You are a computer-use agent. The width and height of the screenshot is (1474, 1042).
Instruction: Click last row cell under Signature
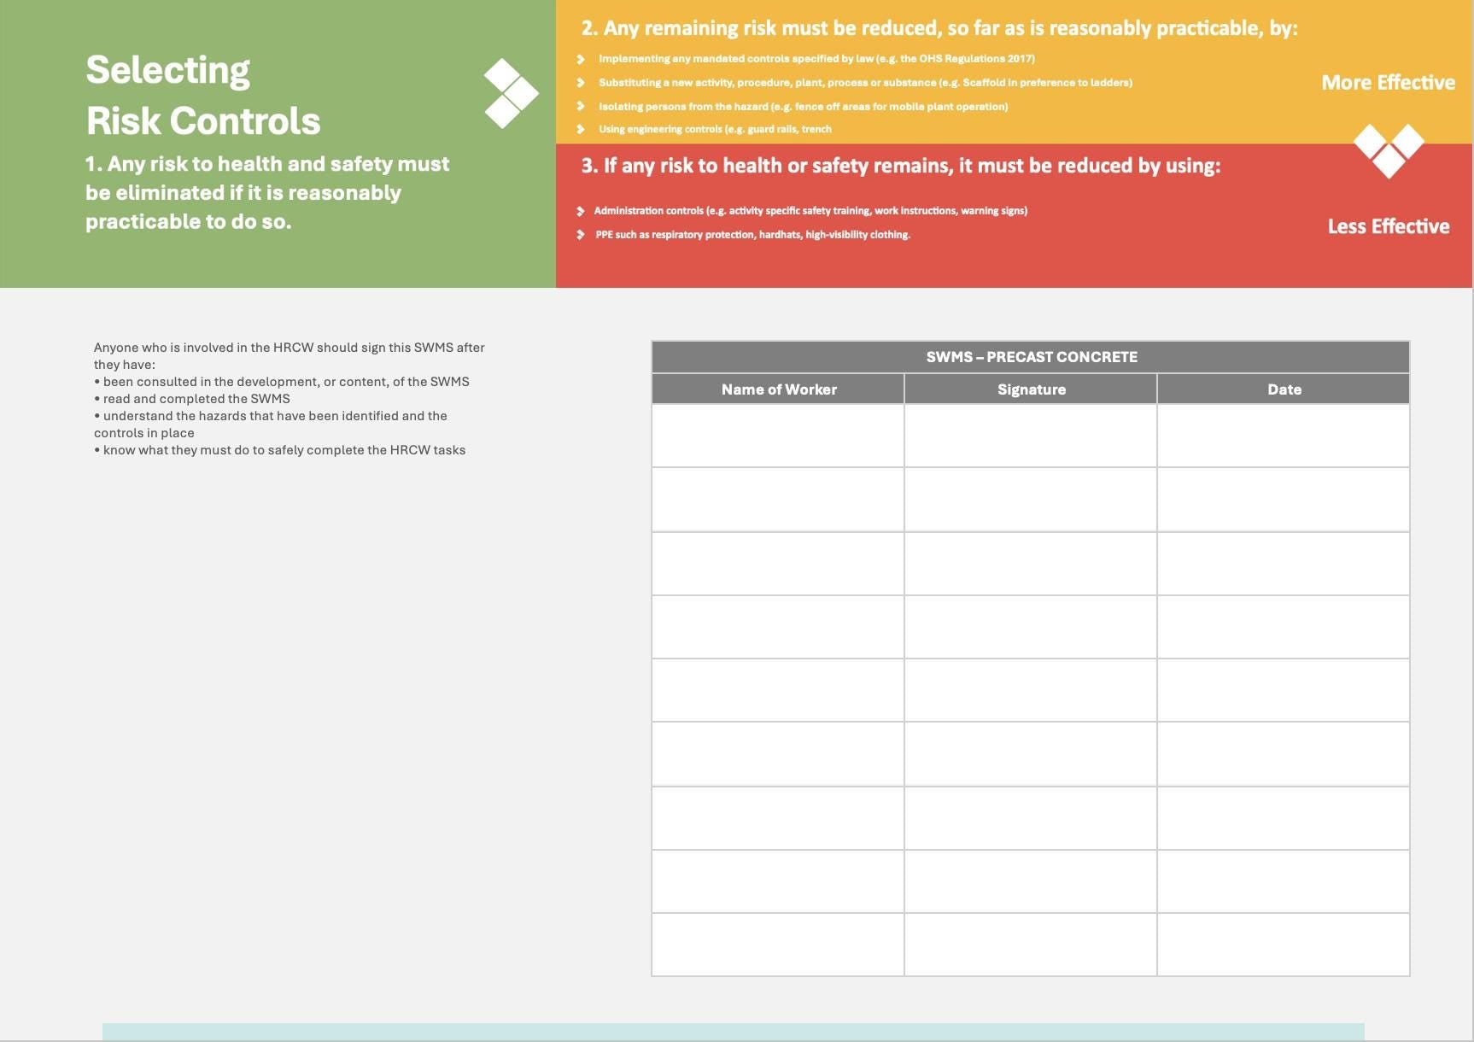tap(1031, 945)
